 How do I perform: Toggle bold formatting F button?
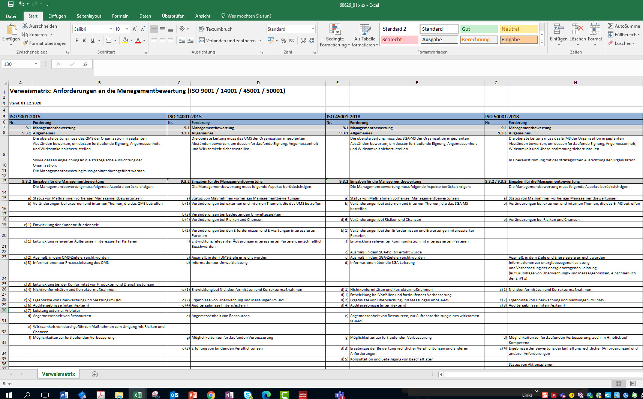pyautogui.click(x=76, y=40)
